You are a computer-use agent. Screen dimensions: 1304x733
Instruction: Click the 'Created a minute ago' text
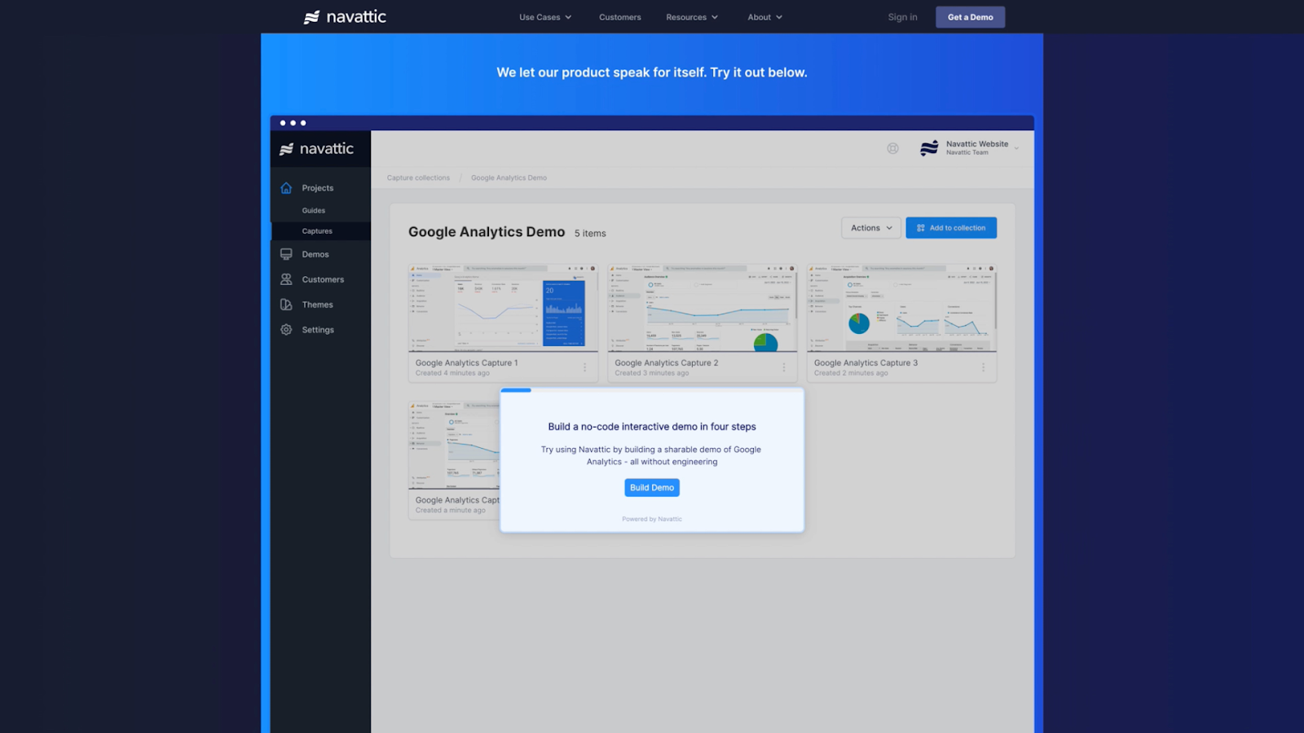click(450, 511)
